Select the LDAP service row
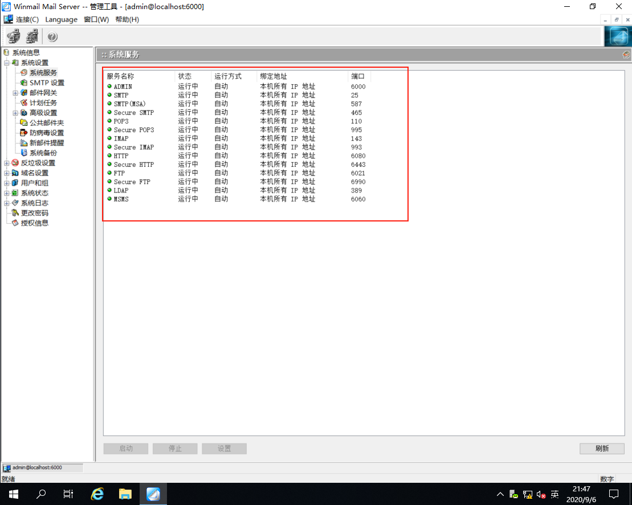This screenshot has height=505, width=632. pos(237,191)
